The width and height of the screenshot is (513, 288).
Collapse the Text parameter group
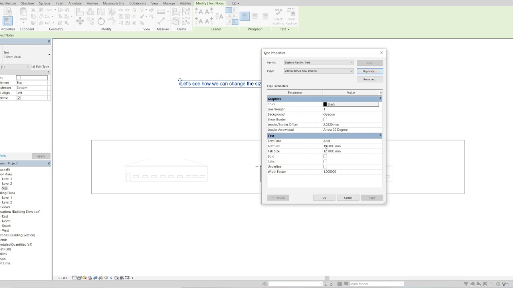tap(380, 135)
